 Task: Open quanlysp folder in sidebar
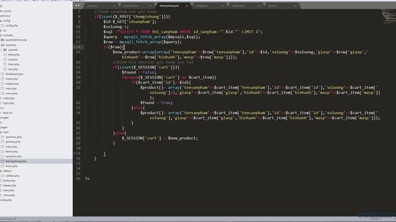[x=11, y=45]
